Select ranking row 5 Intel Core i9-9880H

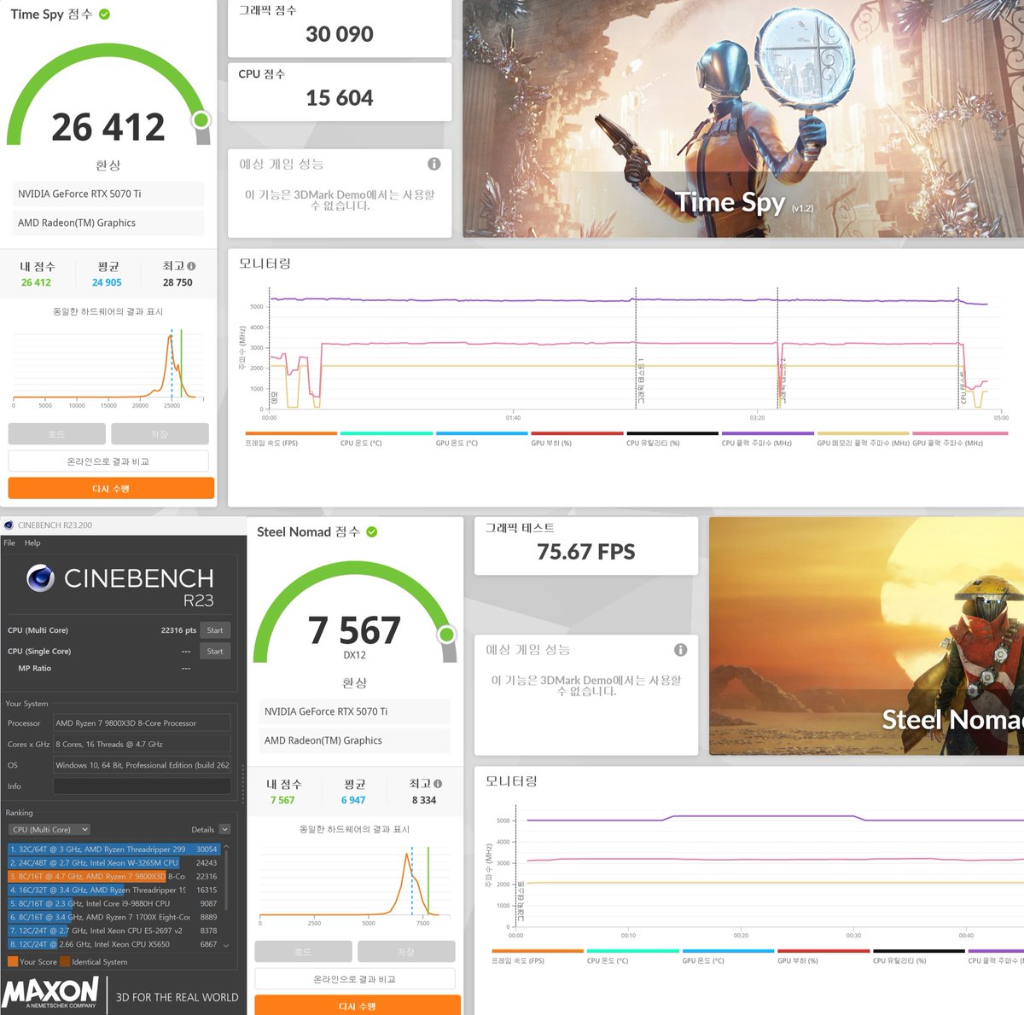[x=114, y=904]
